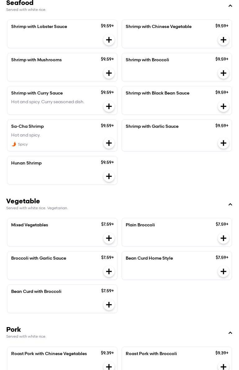Click plus icon for Shrimp with Chinese Vegetable

click(x=223, y=40)
